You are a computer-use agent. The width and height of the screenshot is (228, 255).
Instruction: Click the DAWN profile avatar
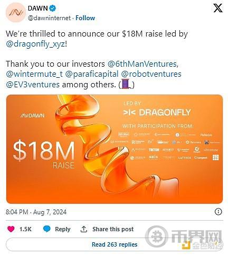16,12
